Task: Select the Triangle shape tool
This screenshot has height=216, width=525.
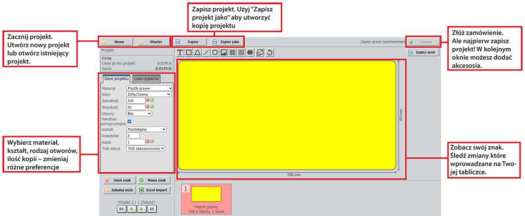Action: 197,53
